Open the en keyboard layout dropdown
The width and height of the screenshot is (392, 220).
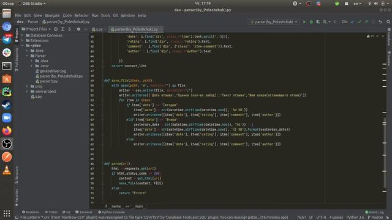(357, 4)
